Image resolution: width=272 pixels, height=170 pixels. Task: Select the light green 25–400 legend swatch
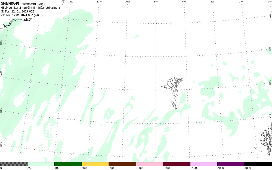pyautogui.click(x=41, y=164)
